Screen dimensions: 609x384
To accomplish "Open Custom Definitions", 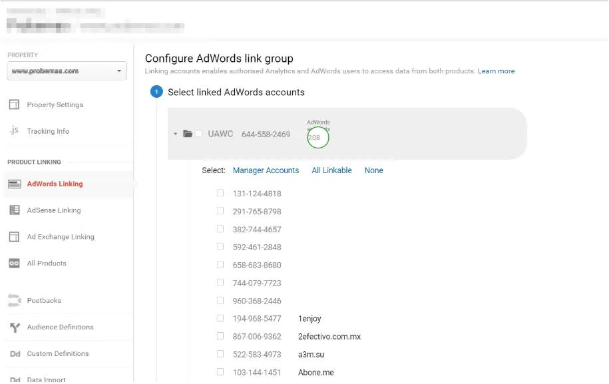I will pos(58,353).
